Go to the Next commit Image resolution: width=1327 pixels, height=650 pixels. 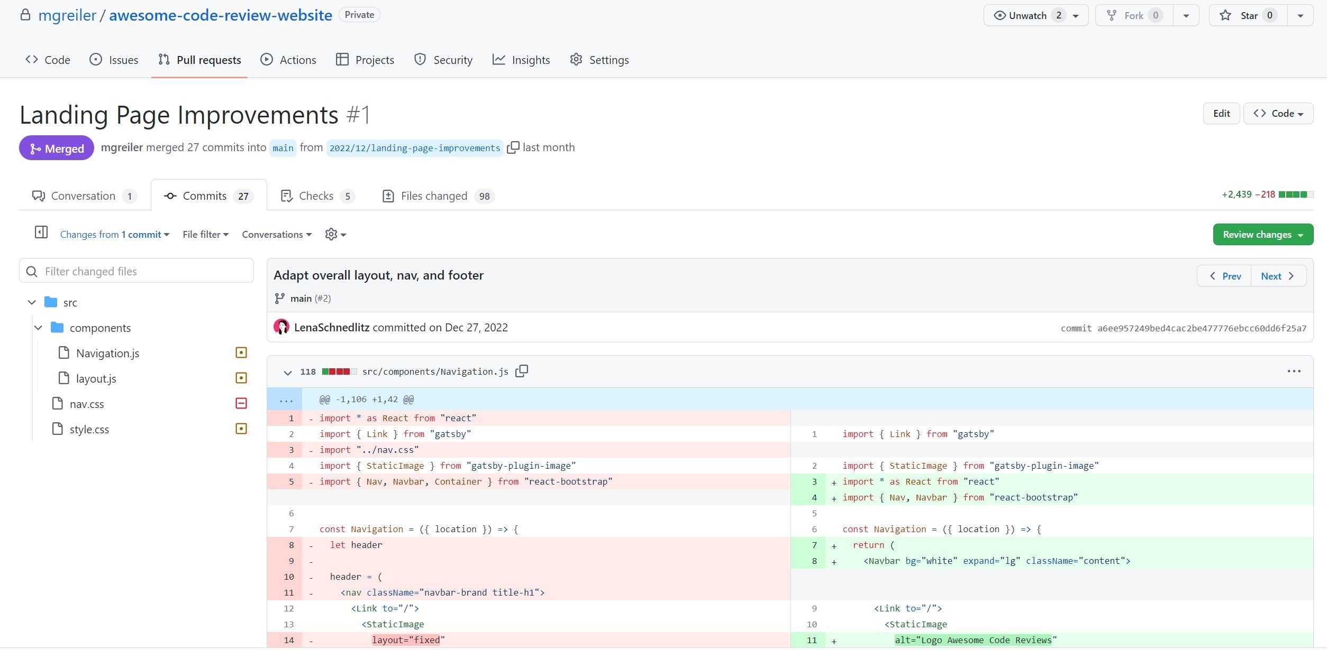point(1277,276)
